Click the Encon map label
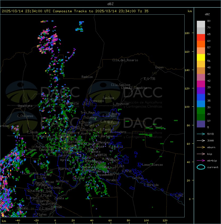The width and height of the screenshot is (221, 224). pos(159,67)
